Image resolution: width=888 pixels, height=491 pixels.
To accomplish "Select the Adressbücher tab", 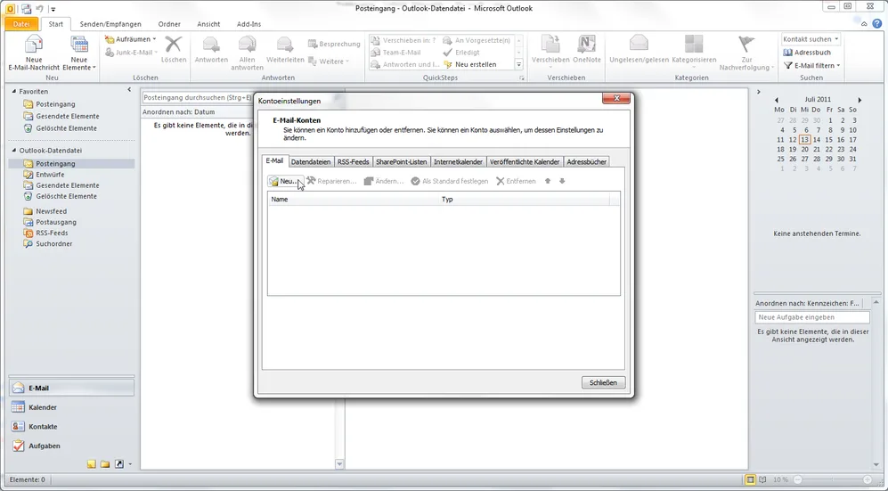I will [587, 162].
